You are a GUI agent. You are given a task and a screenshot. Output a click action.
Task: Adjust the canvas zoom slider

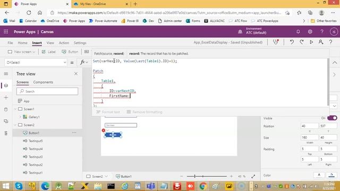click(x=207, y=176)
